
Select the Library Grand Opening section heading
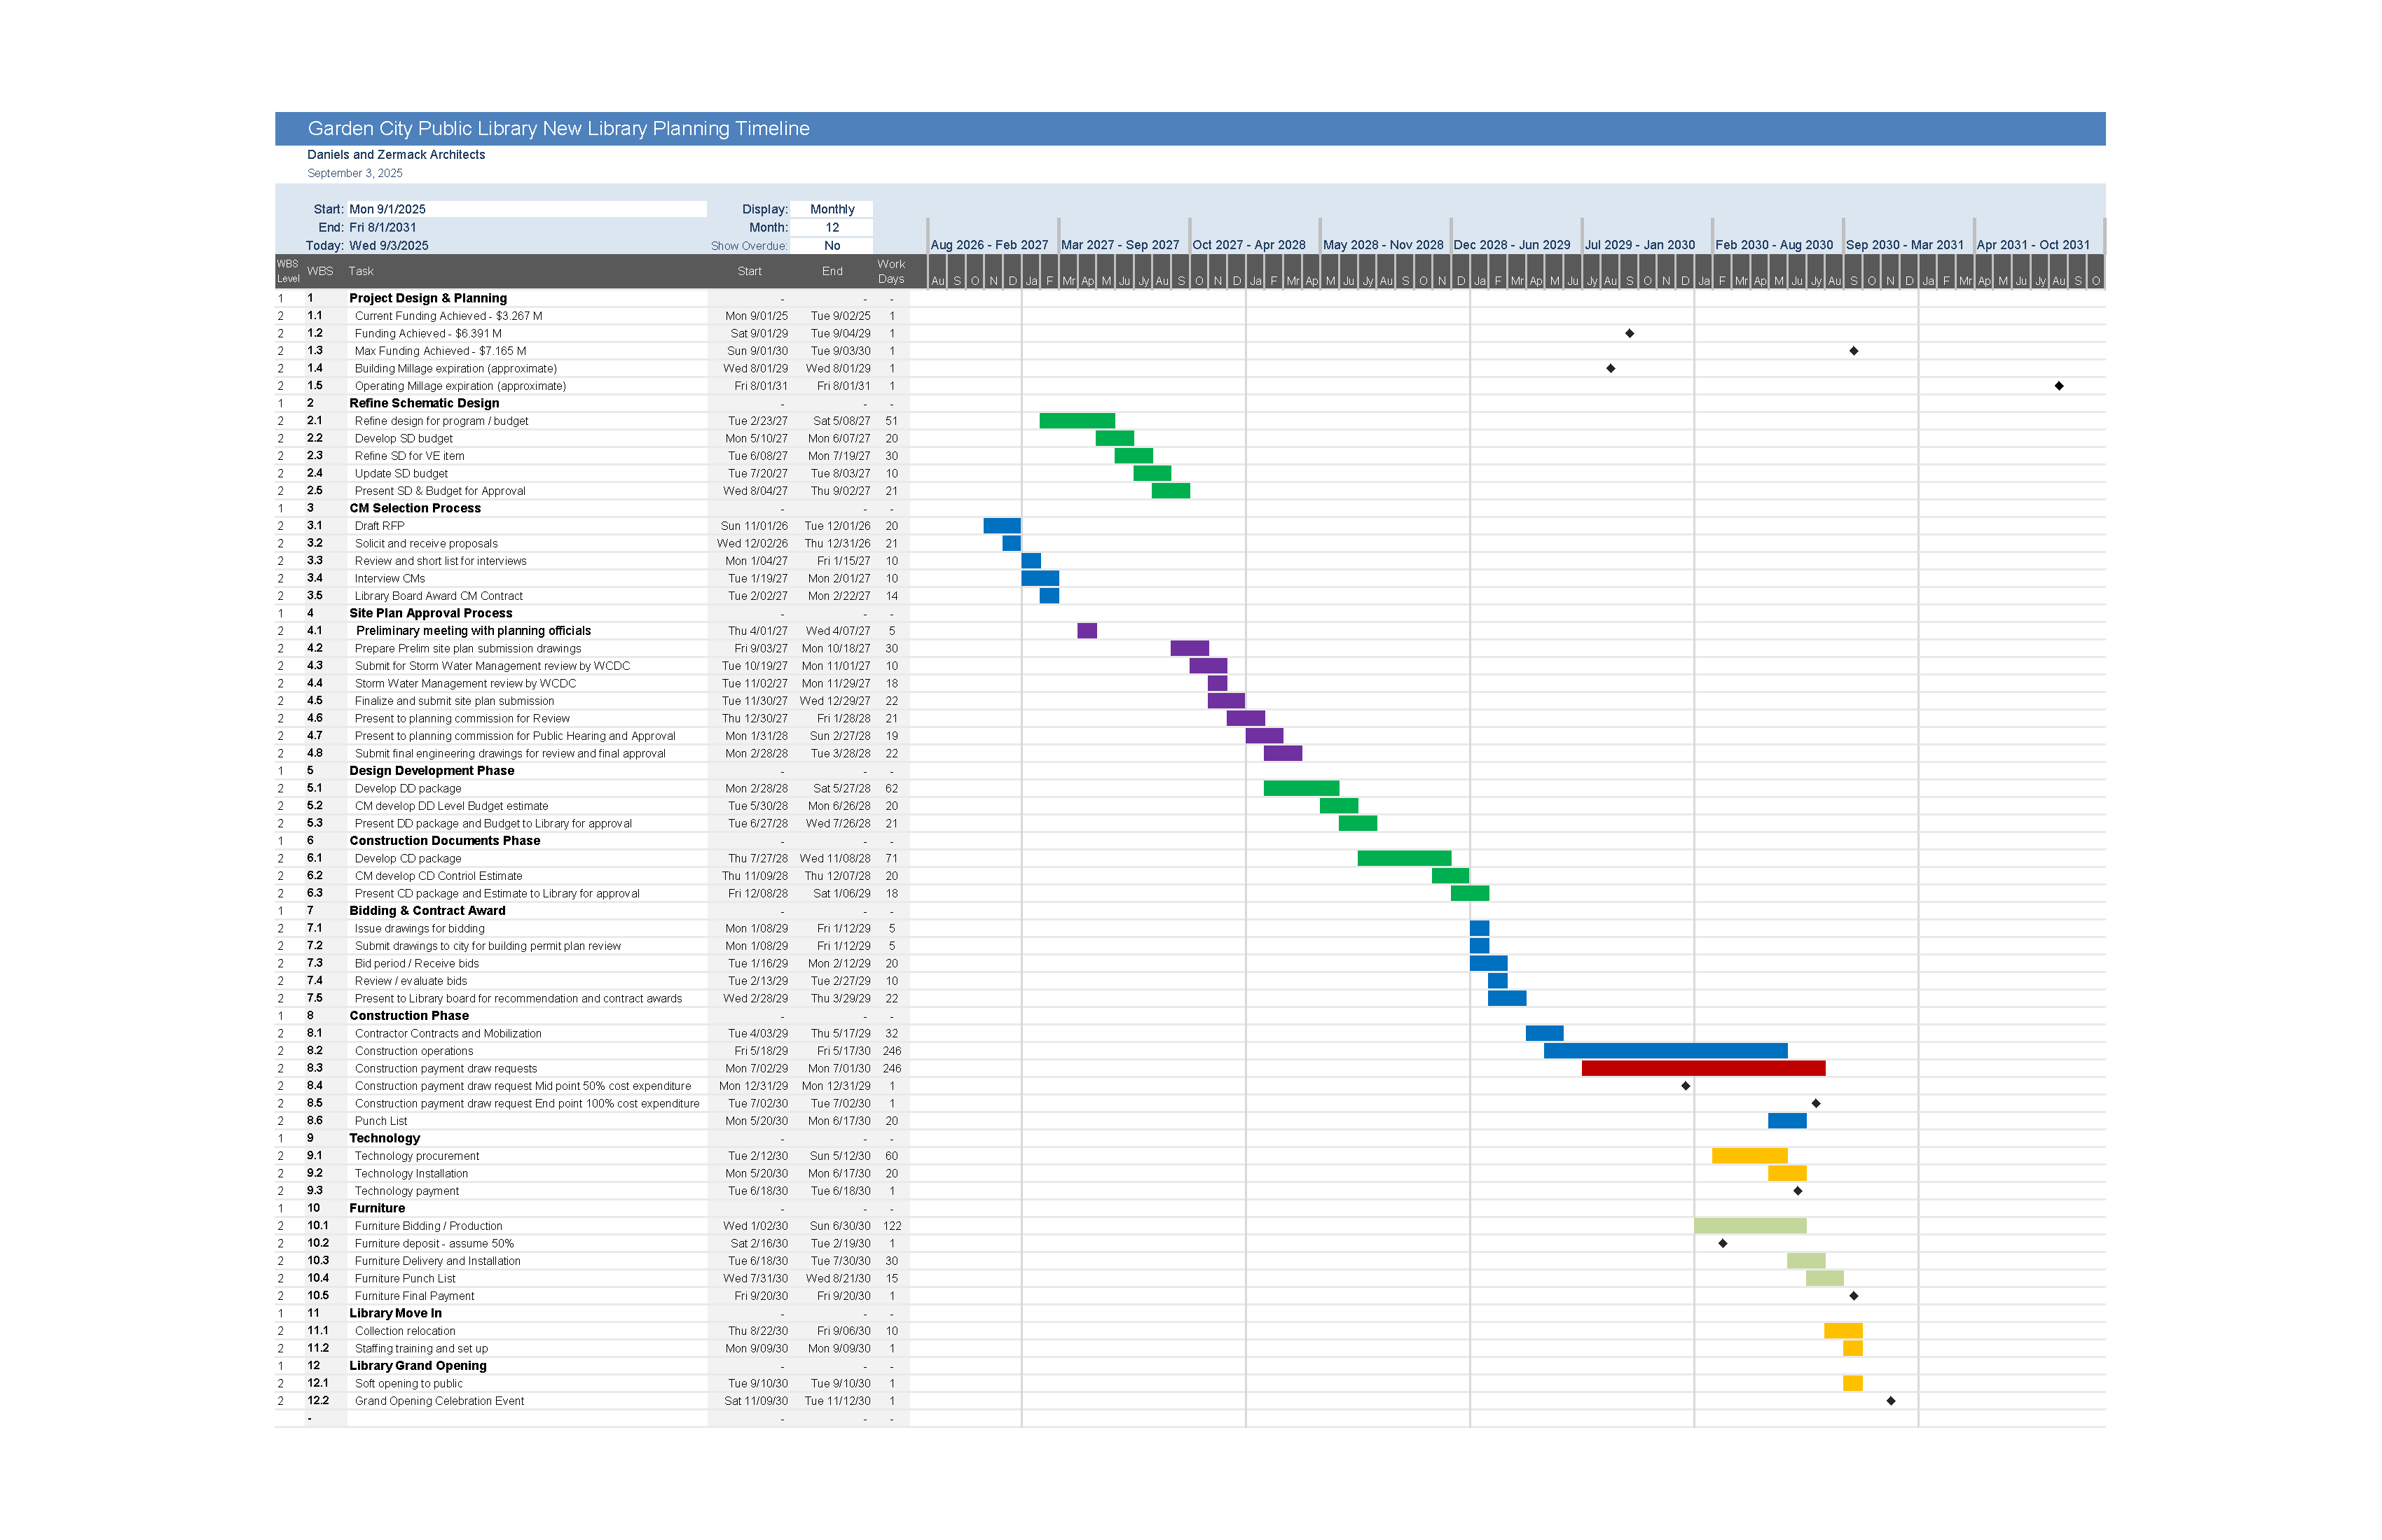(418, 1366)
